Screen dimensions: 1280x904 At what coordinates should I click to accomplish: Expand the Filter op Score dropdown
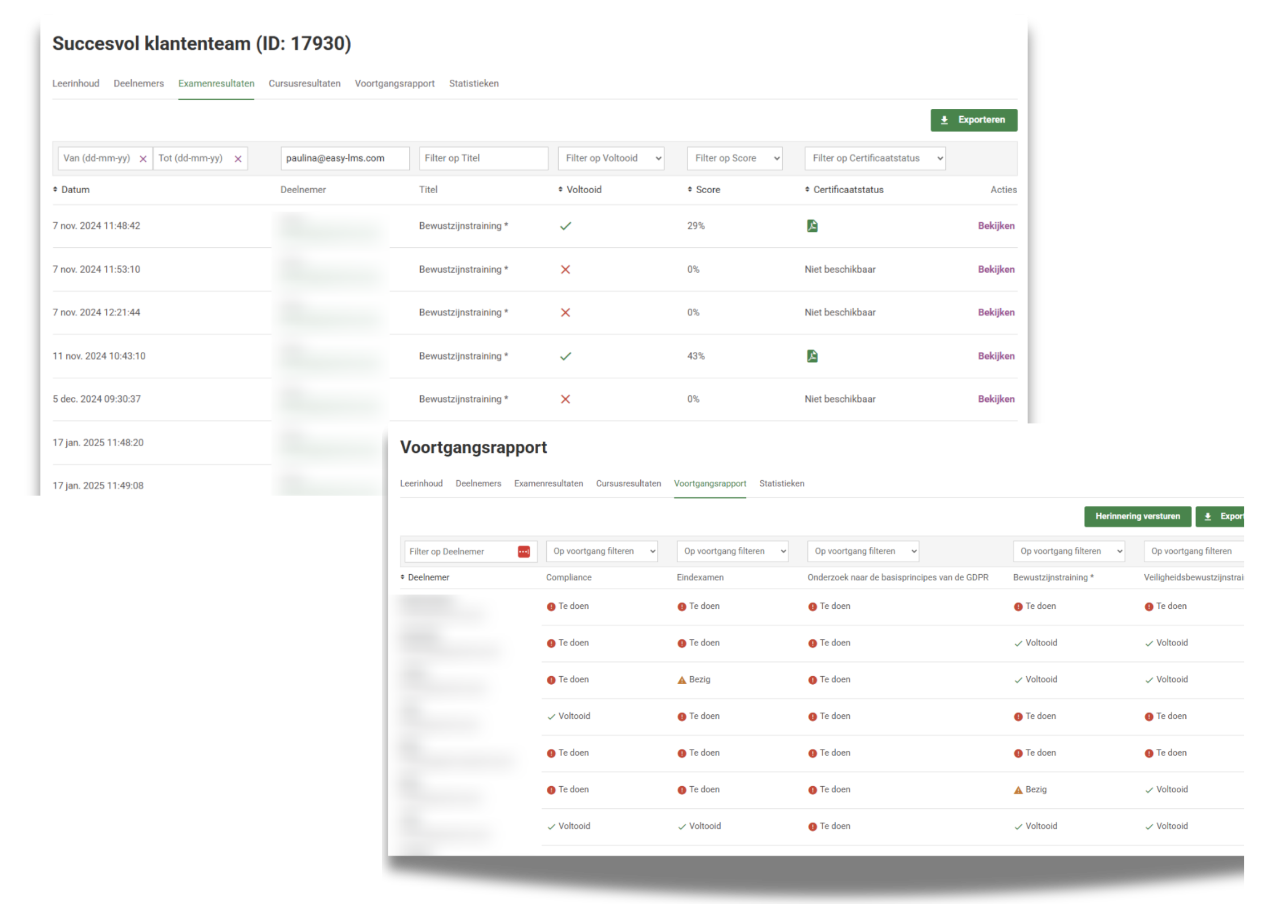pyautogui.click(x=734, y=158)
